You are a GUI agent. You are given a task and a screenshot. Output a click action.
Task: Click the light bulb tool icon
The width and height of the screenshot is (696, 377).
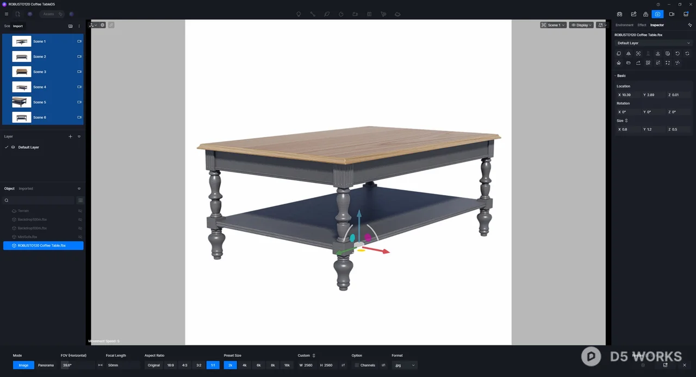click(299, 14)
